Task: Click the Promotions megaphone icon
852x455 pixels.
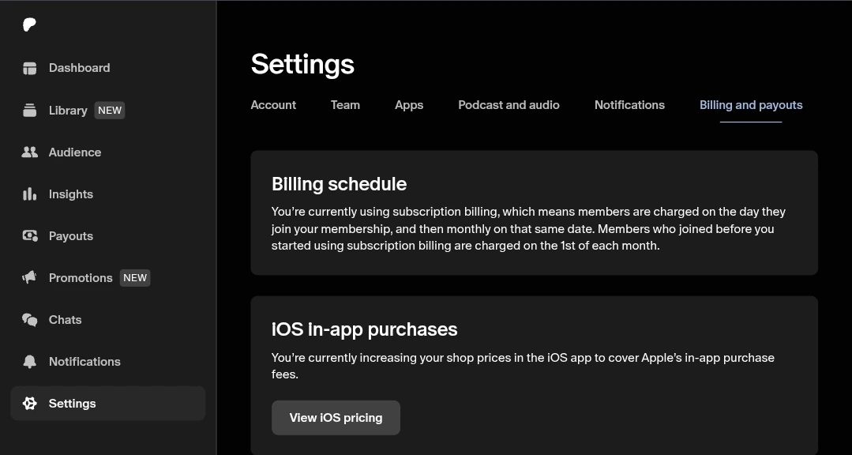Action: coord(29,278)
